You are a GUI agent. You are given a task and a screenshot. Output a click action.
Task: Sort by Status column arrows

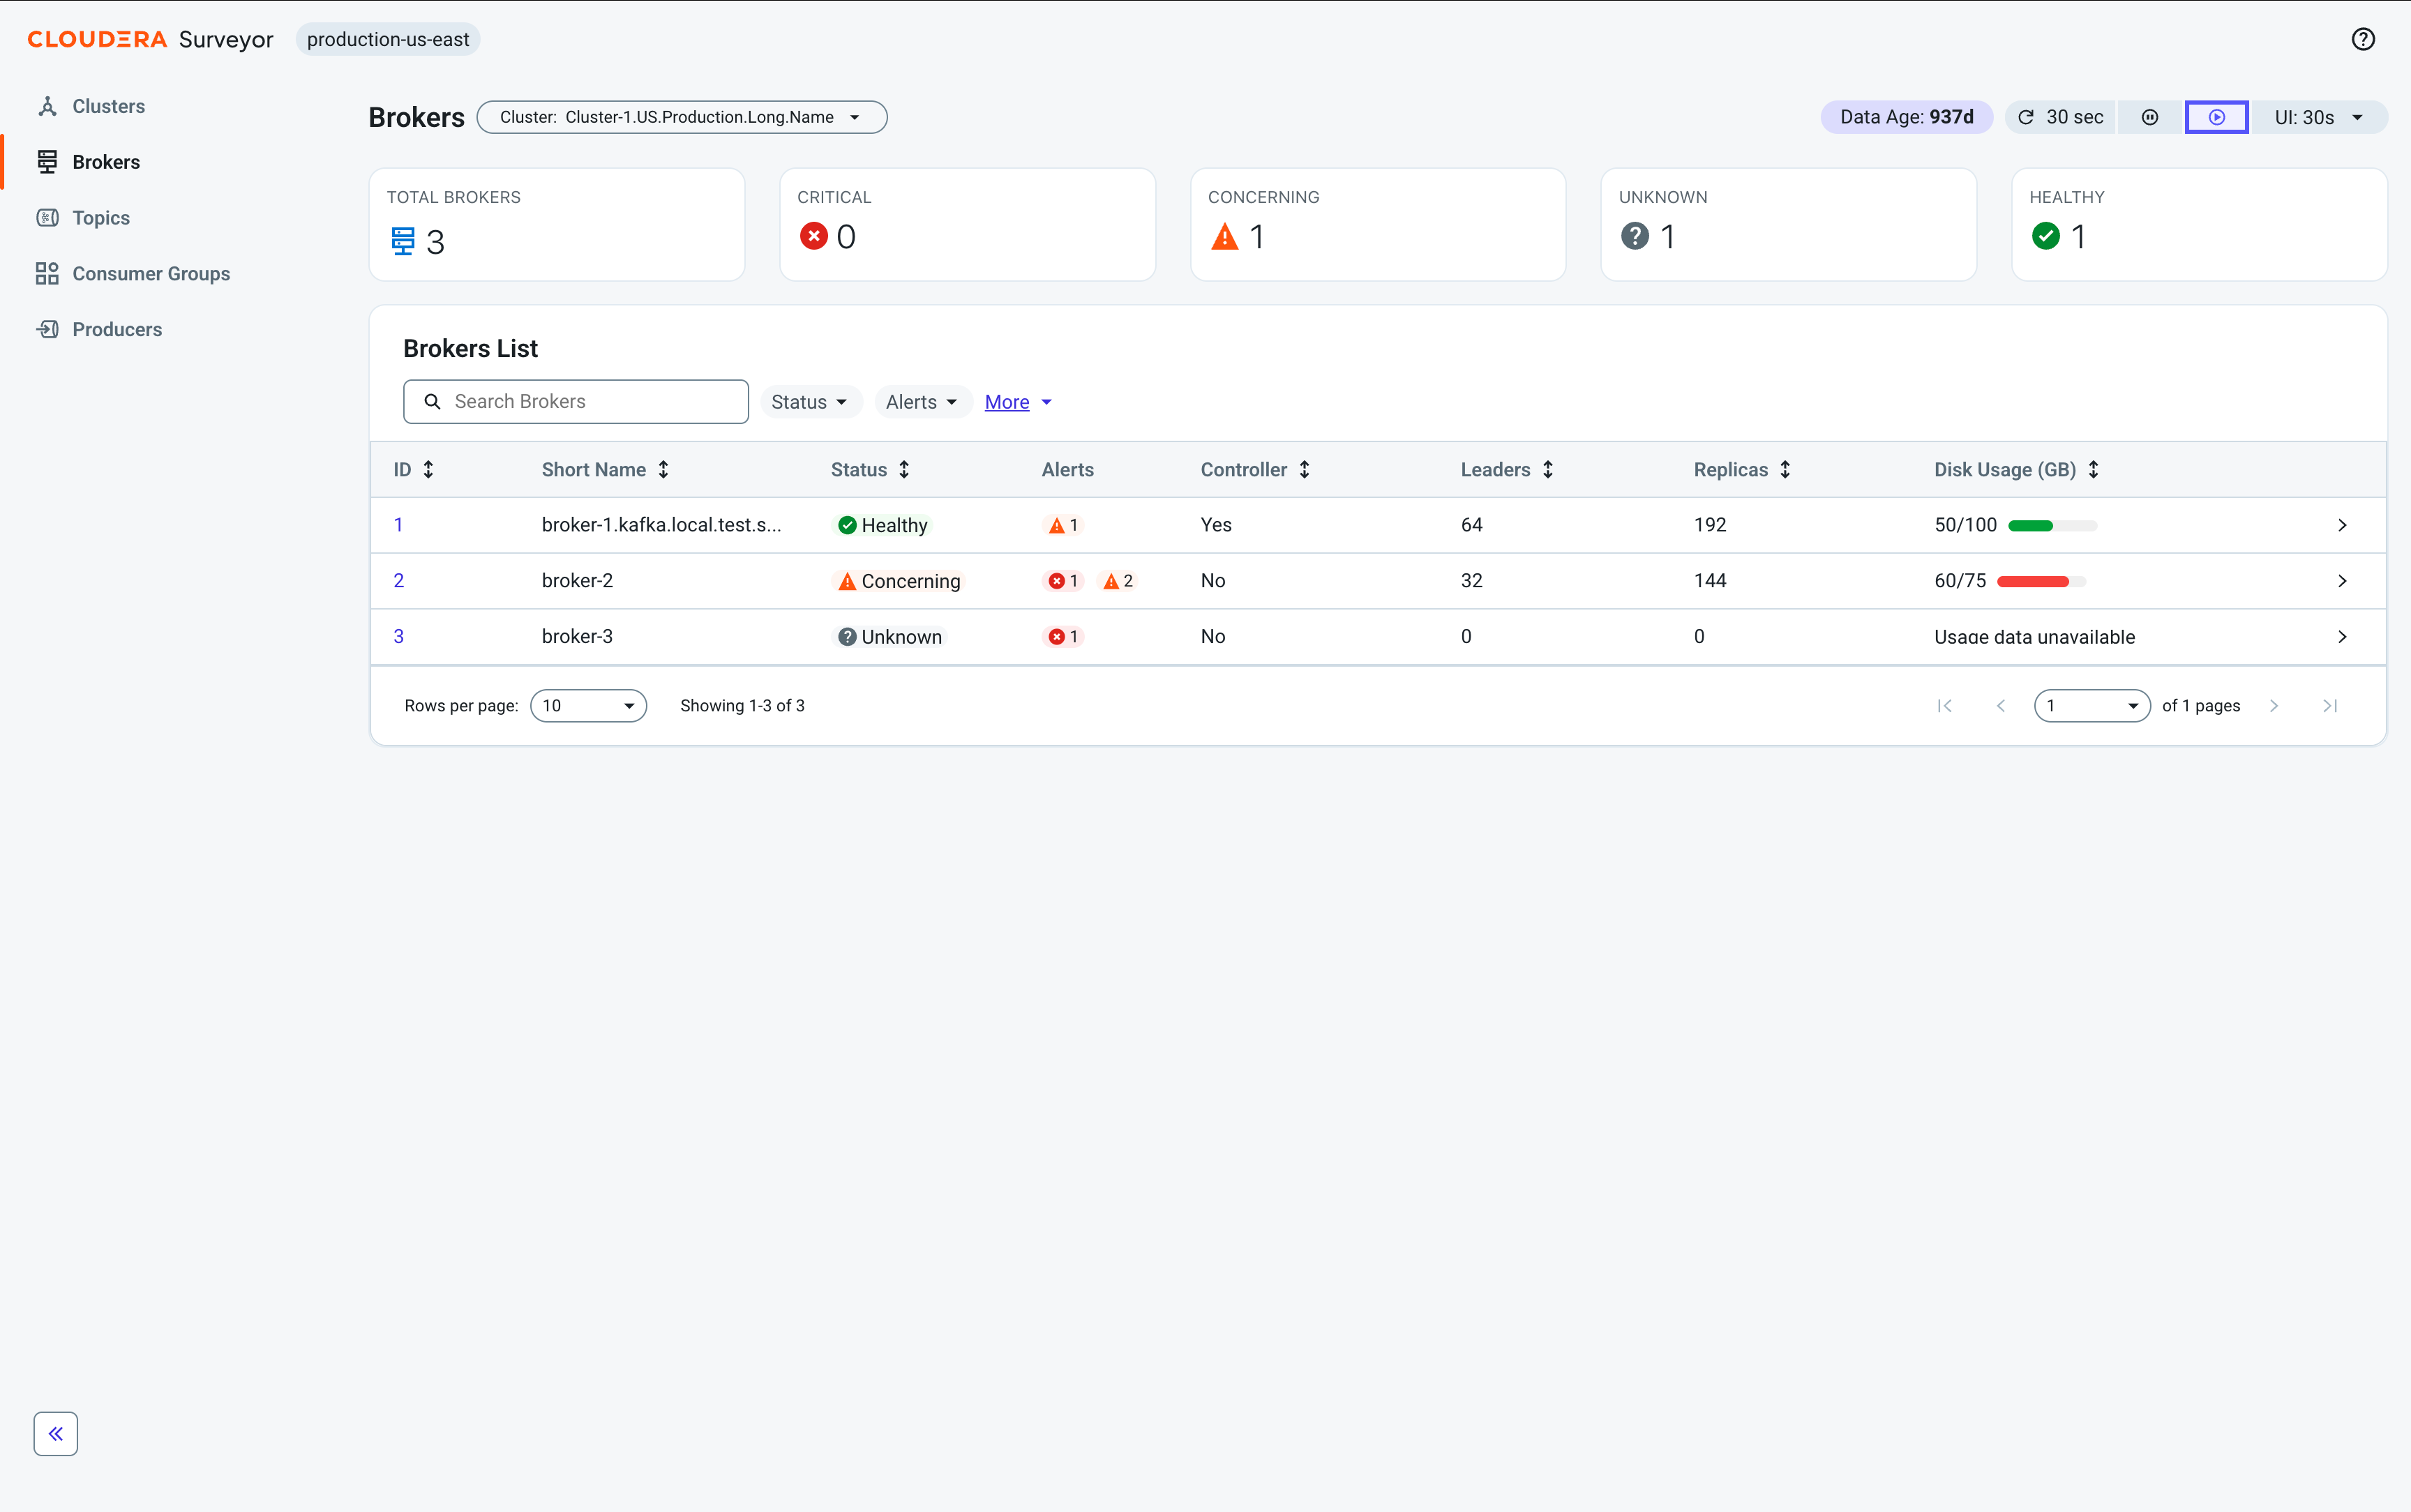click(904, 469)
